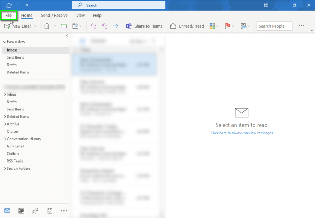Expand the Conversation History chevron
Screen dimensions: 315x218
[5, 139]
